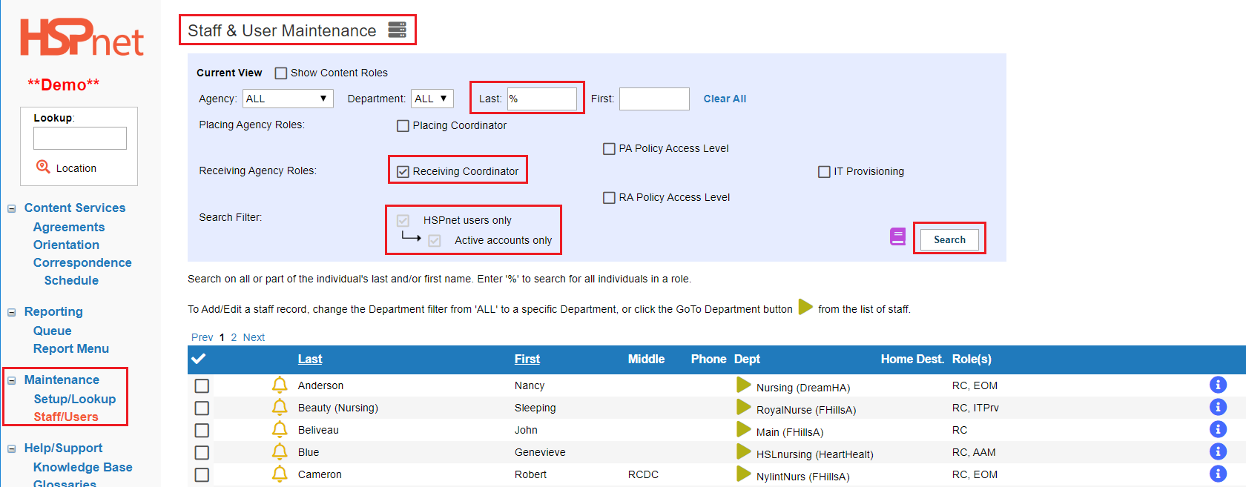
Task: Open info icon for Blue row
Action: [x=1218, y=451]
